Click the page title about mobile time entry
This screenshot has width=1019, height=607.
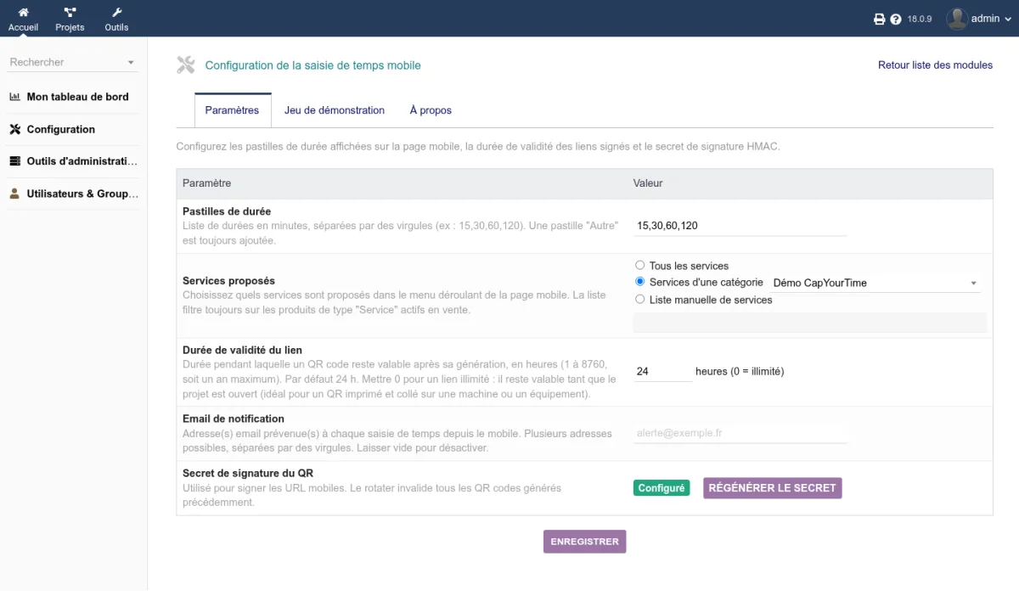[312, 65]
